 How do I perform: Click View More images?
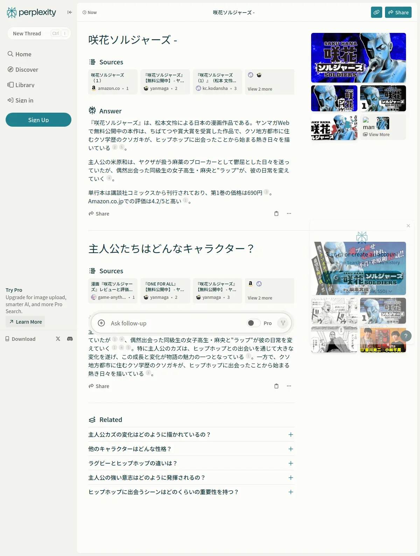pyautogui.click(x=383, y=127)
